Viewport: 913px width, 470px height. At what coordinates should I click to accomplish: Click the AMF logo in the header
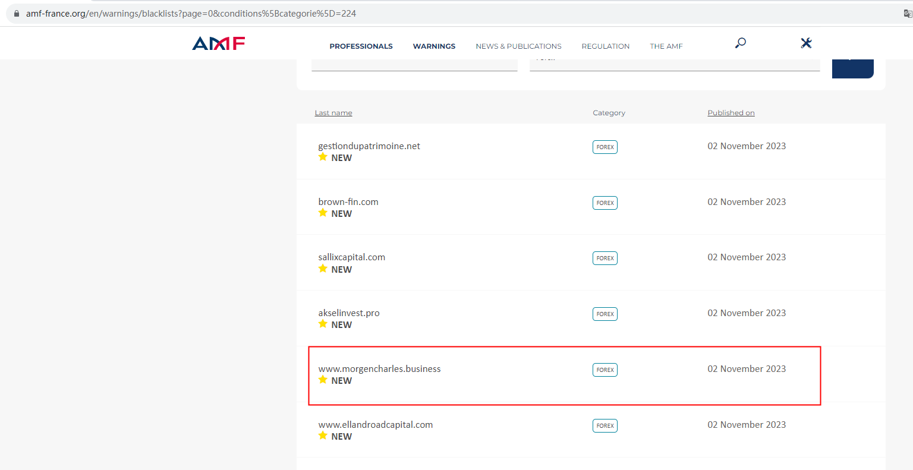pyautogui.click(x=218, y=43)
